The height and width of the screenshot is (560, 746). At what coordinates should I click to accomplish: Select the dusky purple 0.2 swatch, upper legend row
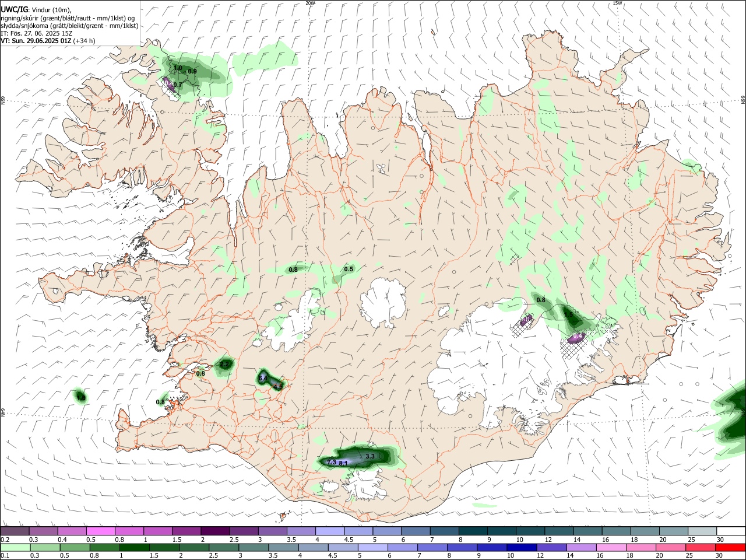15,531
